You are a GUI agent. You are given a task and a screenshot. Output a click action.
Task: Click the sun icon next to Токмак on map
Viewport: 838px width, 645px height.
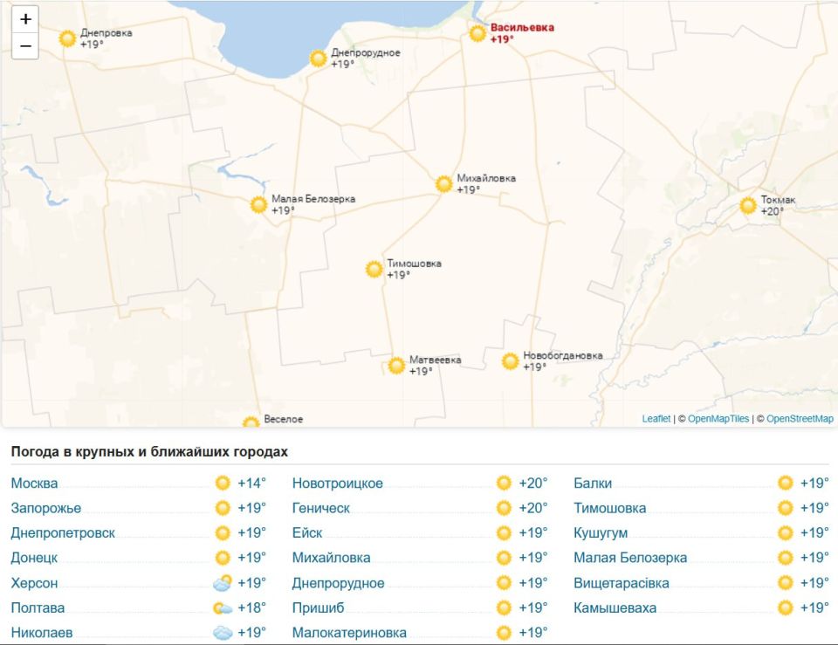pyautogui.click(x=748, y=206)
